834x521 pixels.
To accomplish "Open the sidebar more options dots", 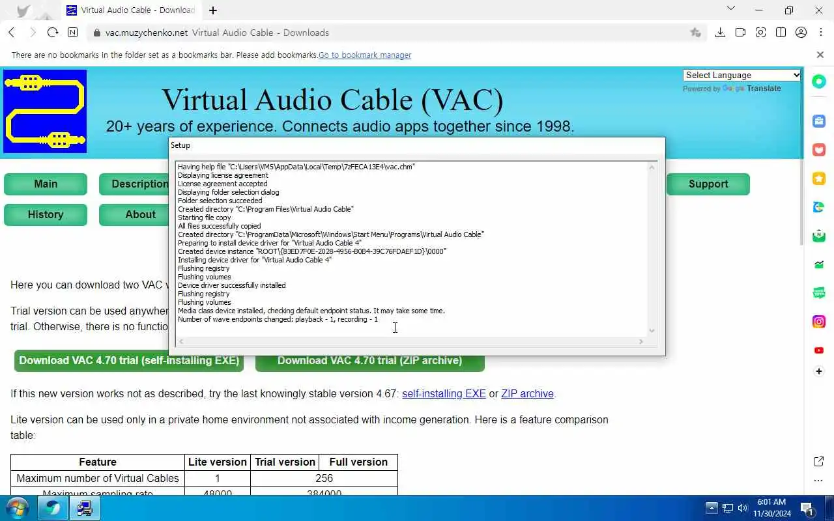I will click(x=819, y=481).
